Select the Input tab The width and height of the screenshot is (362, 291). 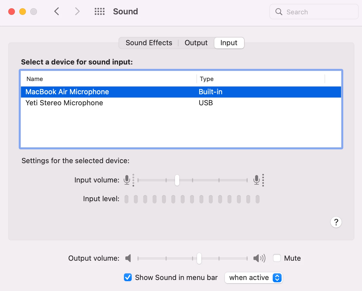coord(229,43)
